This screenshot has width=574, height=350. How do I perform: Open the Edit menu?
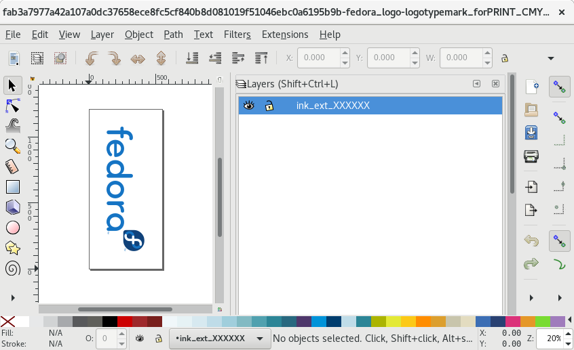pyautogui.click(x=40, y=35)
